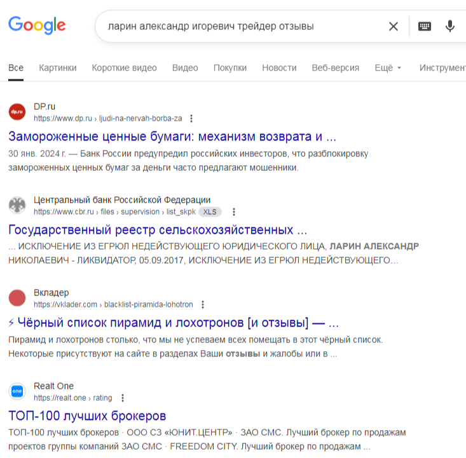The height and width of the screenshot is (458, 466).
Task: Open the Замороженные ценные бумаги result link
Action: (172, 136)
